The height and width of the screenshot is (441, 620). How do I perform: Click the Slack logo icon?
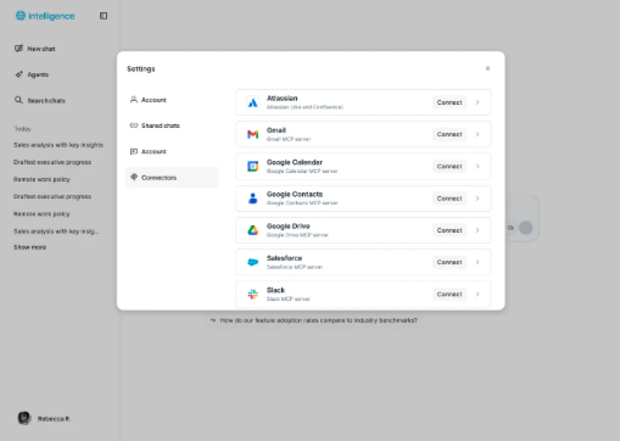pyautogui.click(x=253, y=294)
